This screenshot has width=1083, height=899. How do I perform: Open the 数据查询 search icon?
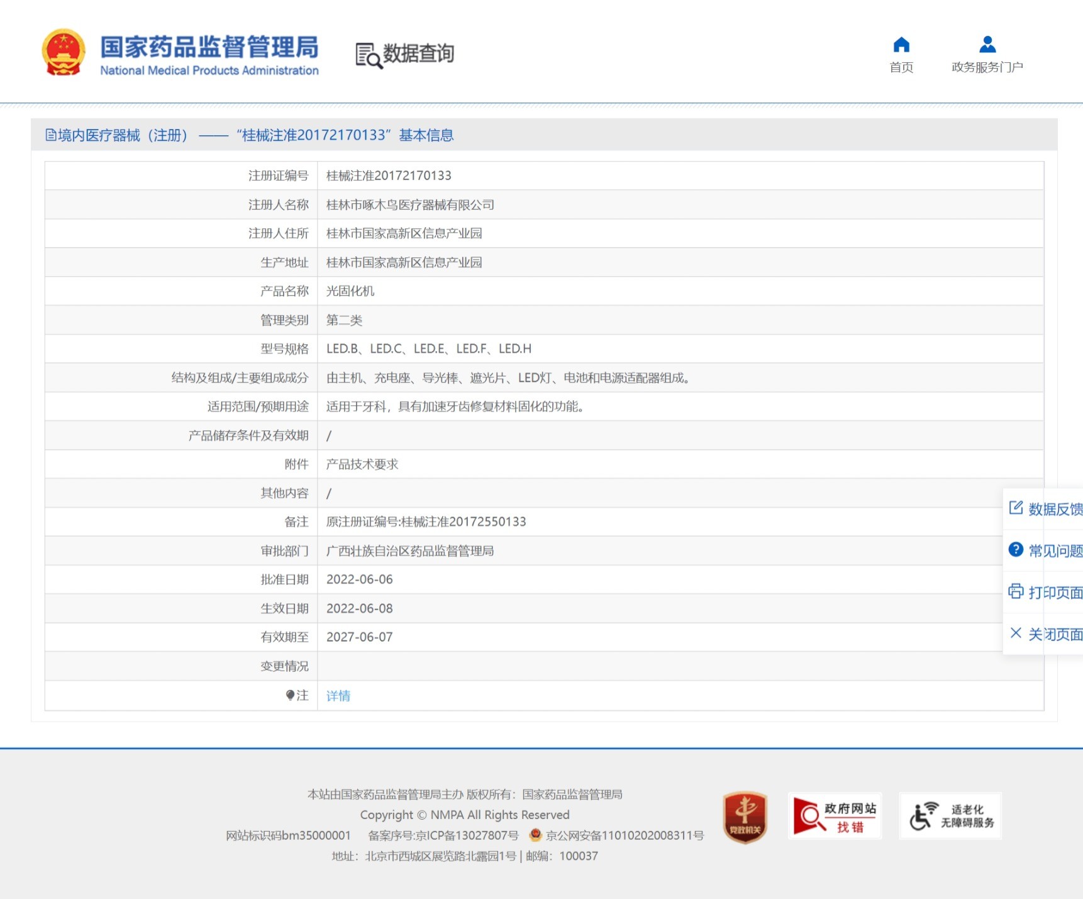[369, 55]
